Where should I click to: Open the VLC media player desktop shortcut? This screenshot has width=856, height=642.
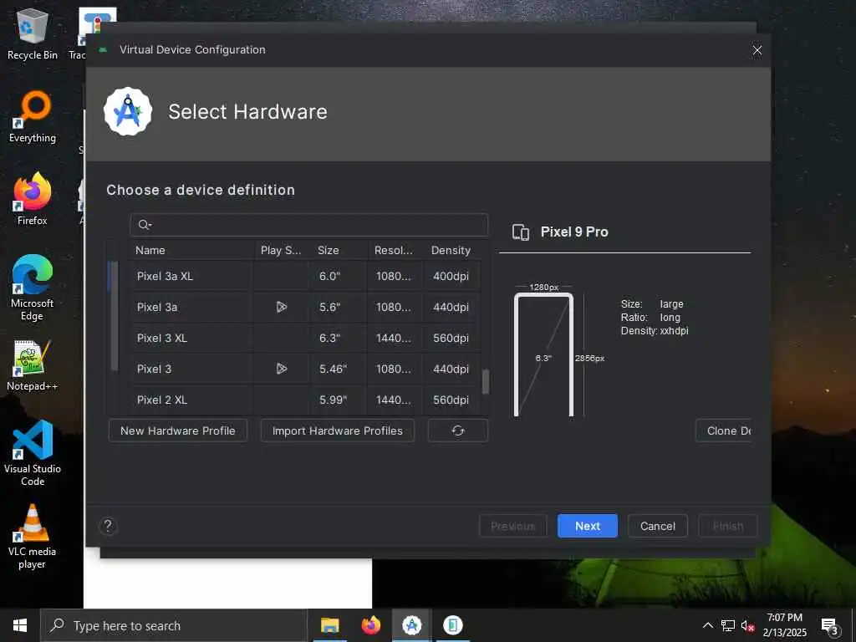(33, 538)
